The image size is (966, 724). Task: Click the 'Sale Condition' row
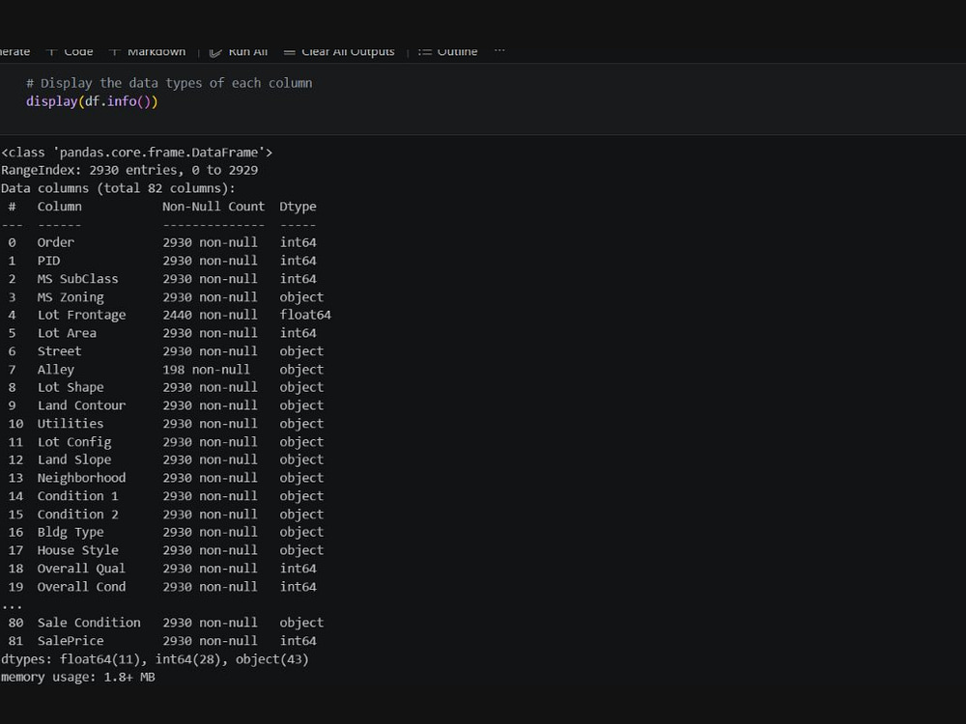point(166,623)
